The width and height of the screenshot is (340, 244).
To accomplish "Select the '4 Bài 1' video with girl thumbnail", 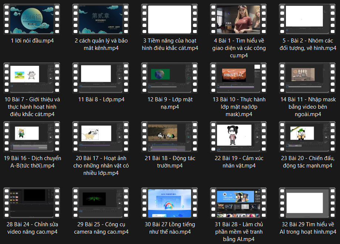I will pos(239,19).
